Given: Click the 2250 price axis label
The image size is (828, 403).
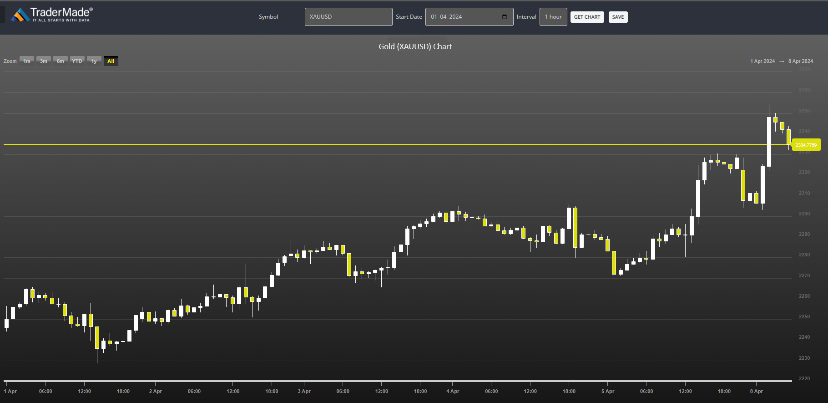Looking at the screenshot, I should coord(804,316).
